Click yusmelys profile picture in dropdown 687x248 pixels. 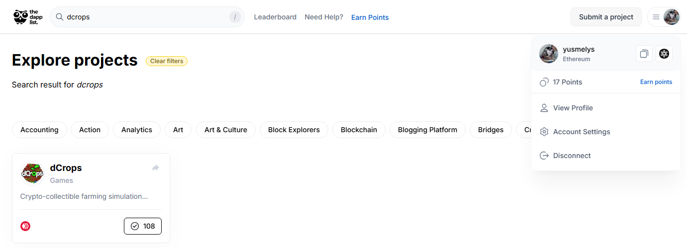coord(548,54)
